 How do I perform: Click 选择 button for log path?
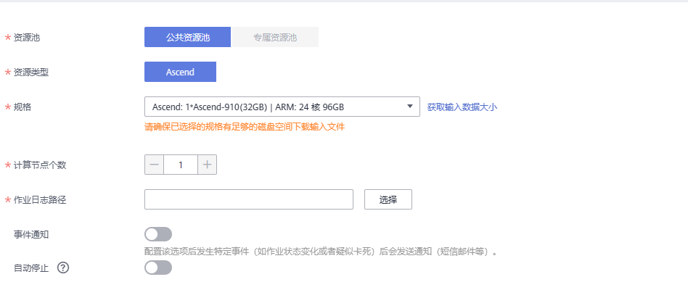388,199
